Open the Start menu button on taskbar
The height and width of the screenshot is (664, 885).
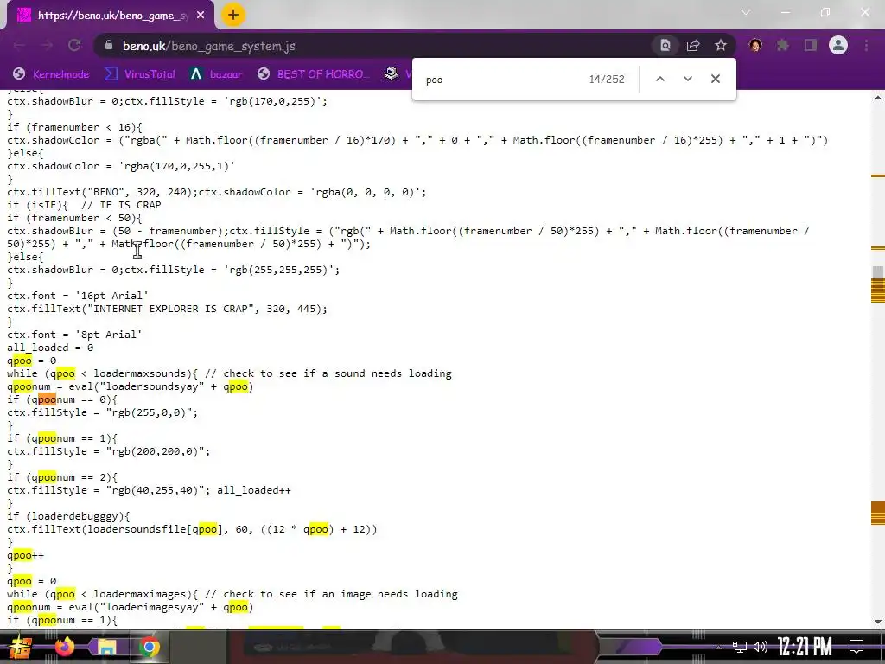click(x=19, y=647)
